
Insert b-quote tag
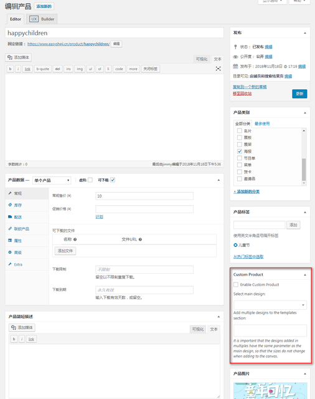click(43, 69)
